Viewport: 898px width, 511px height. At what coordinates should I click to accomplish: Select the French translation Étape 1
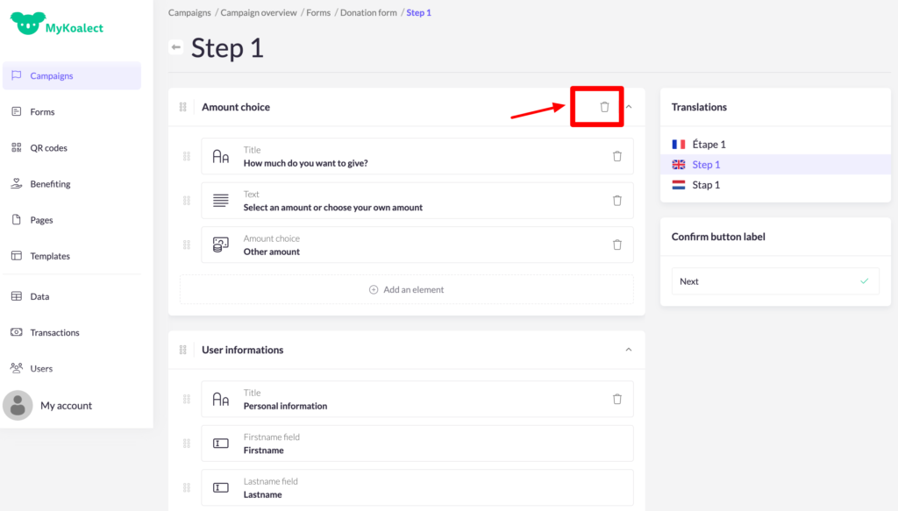pyautogui.click(x=709, y=145)
